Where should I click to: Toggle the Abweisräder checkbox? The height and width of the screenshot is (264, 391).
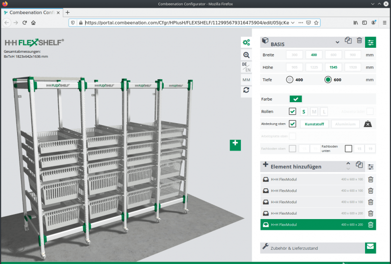click(x=370, y=111)
